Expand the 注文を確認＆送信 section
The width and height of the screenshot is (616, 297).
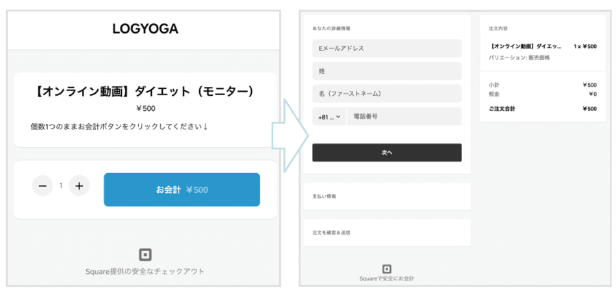pos(387,233)
